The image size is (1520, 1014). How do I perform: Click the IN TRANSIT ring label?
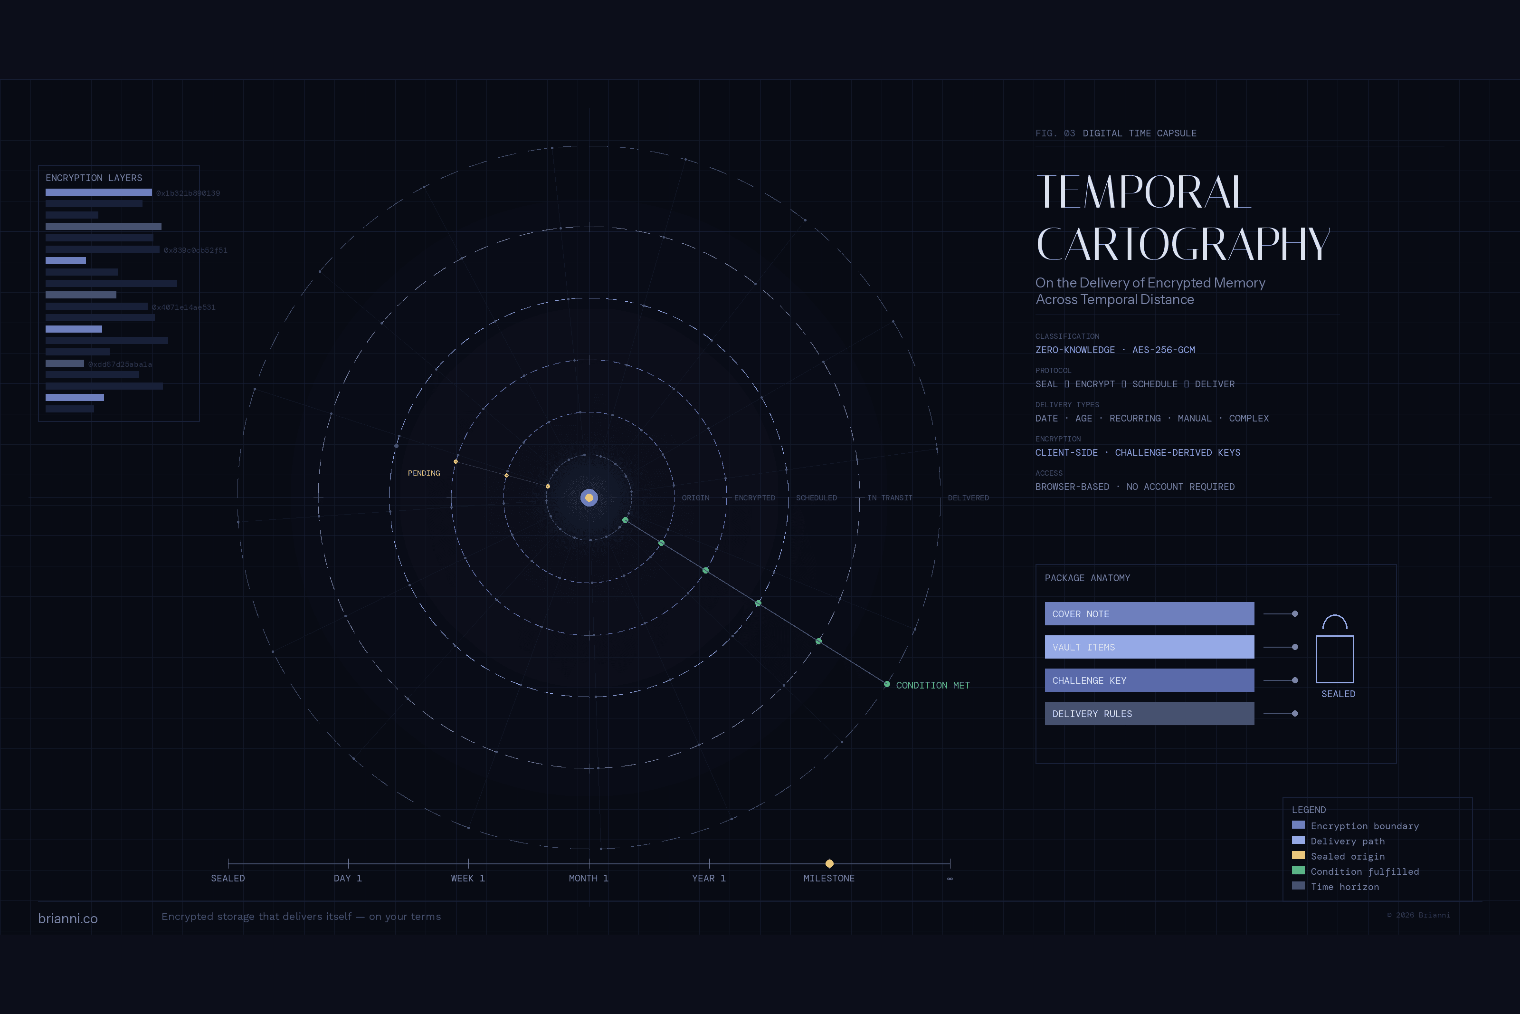[x=890, y=498]
